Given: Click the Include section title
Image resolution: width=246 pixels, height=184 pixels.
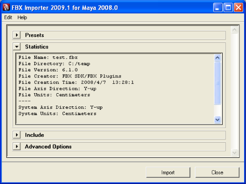Looking at the screenshot, I should tap(34, 135).
